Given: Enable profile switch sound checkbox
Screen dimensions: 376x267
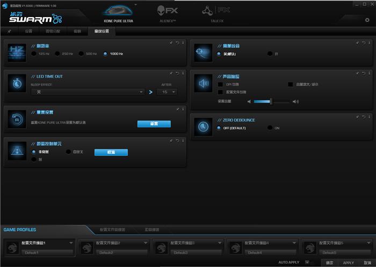Looking at the screenshot, I should tap(220, 92).
